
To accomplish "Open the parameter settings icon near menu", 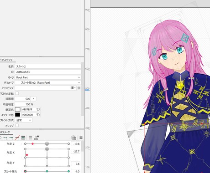I will click(x=73, y=137).
